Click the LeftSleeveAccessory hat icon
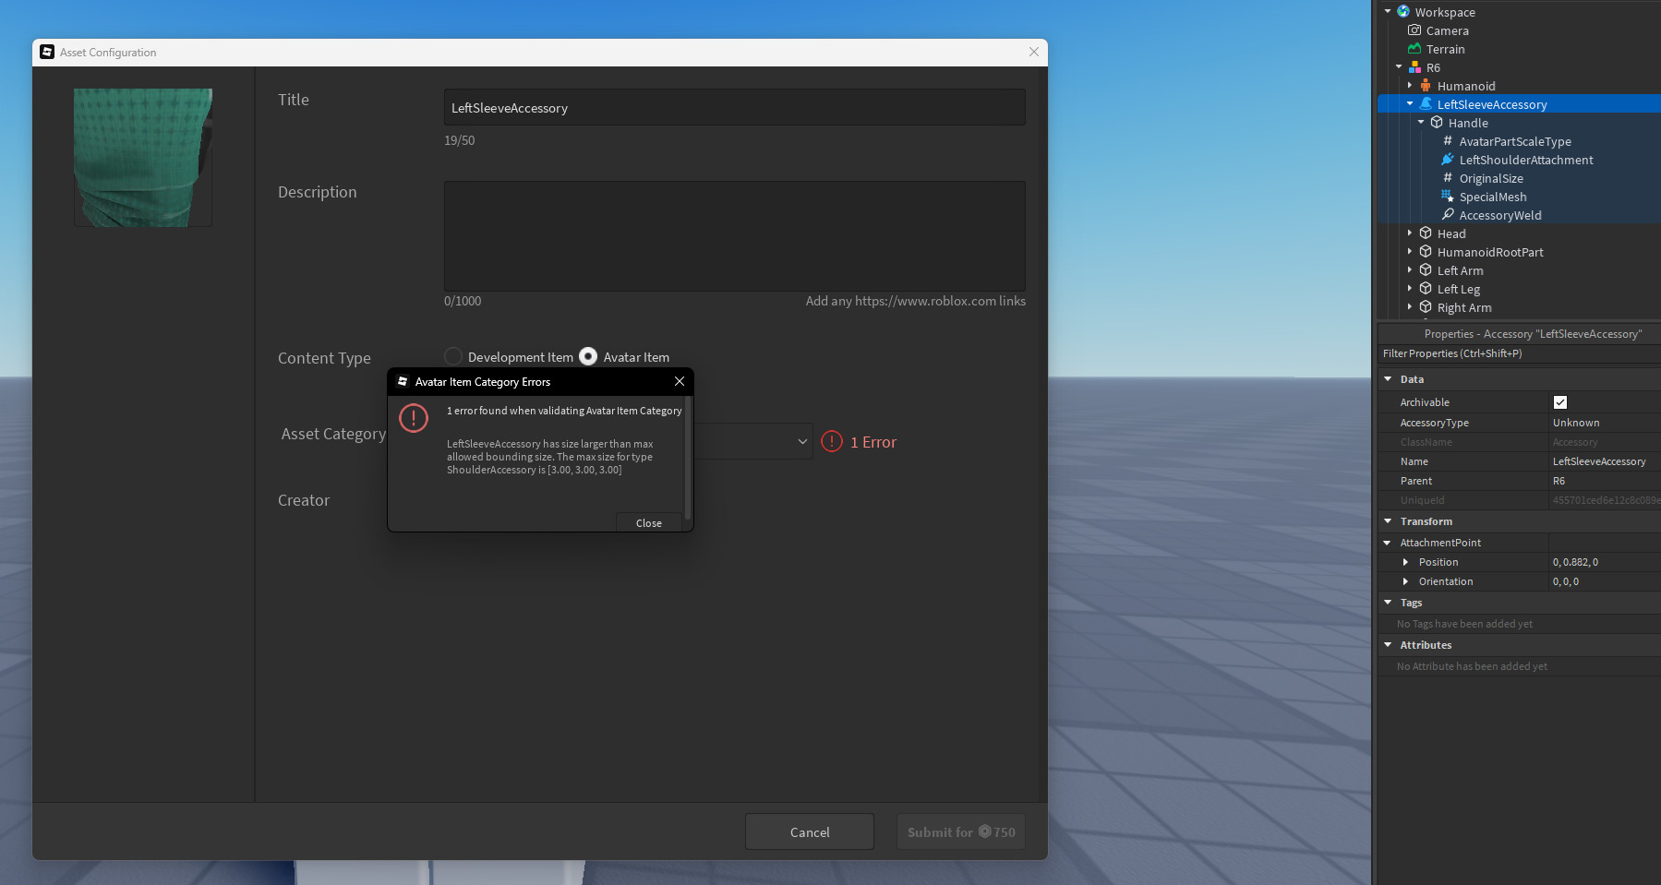The image size is (1661, 885). pos(1426,104)
